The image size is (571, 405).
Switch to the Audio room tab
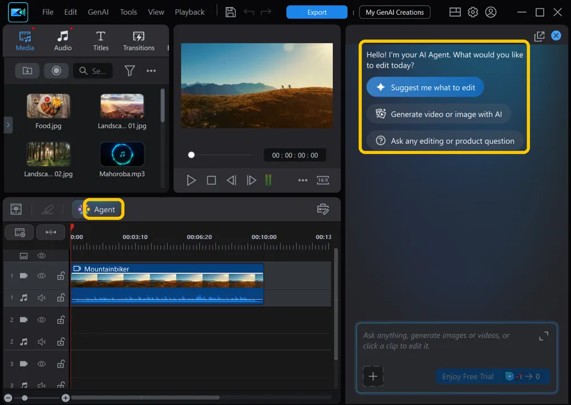[63, 40]
